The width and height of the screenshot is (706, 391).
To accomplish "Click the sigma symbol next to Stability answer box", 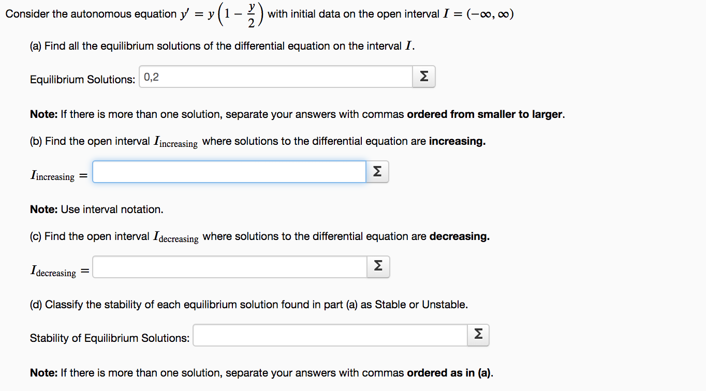I will [478, 335].
